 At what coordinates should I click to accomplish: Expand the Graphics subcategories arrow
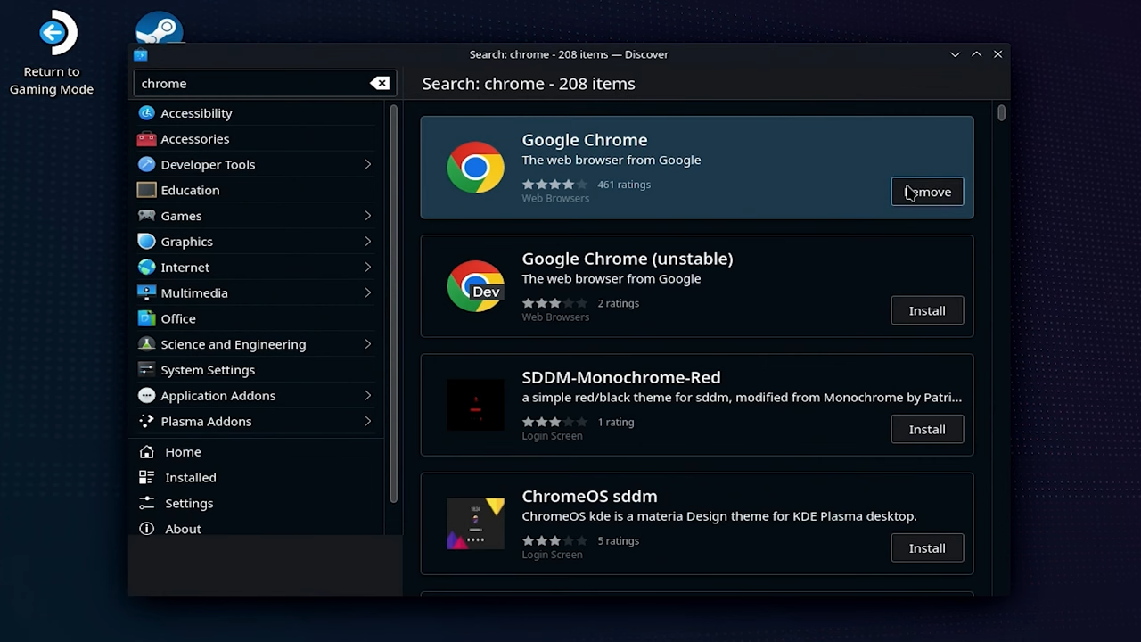[368, 242]
